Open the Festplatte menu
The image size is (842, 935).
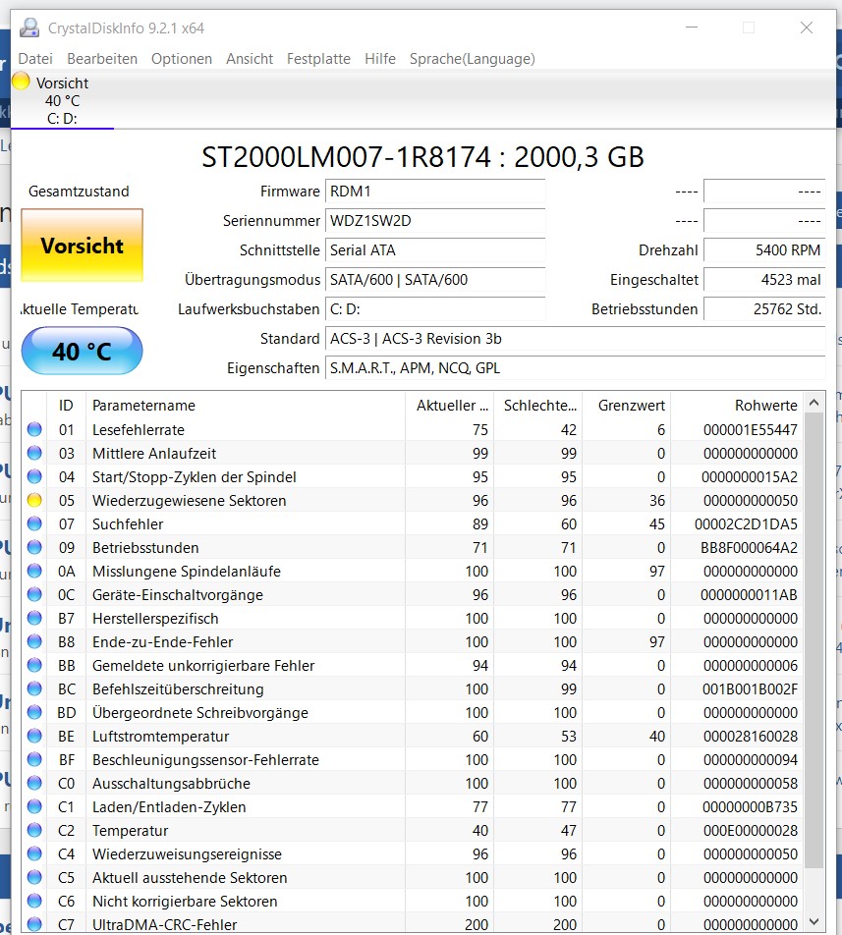[x=318, y=59]
